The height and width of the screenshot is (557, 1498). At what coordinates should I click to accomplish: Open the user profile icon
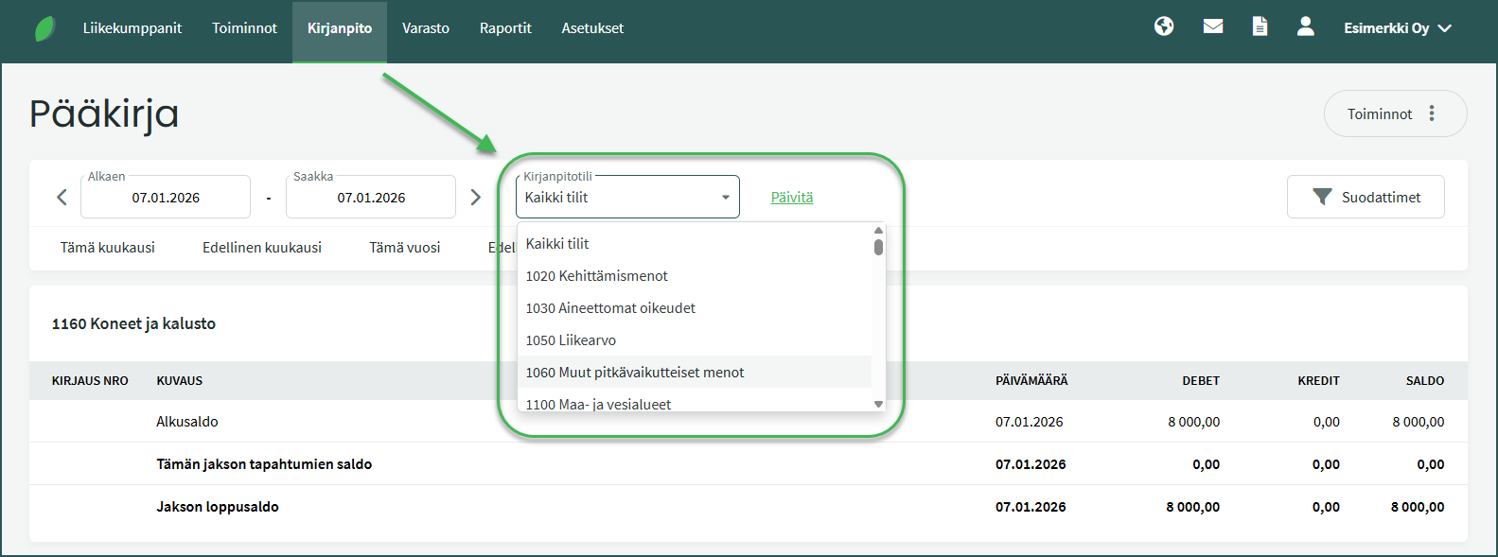coord(1305,26)
